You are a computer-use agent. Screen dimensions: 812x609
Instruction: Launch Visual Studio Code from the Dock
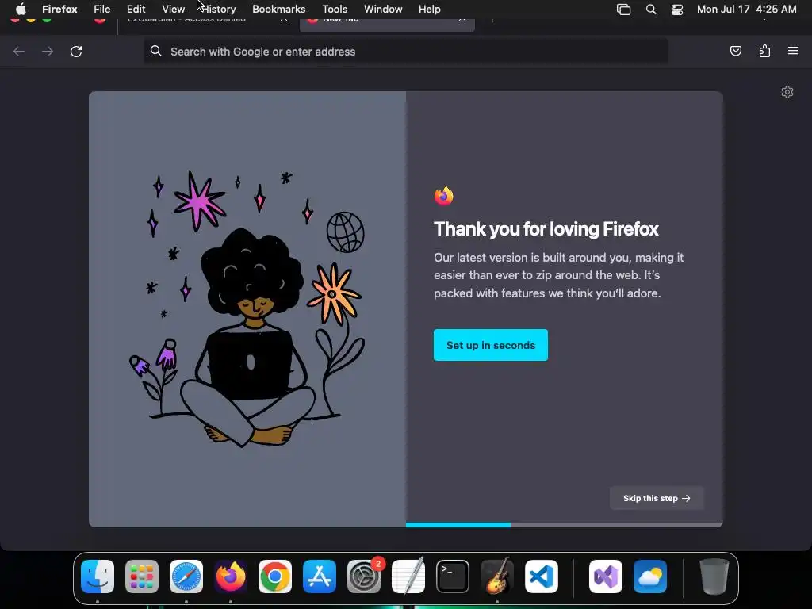tap(542, 576)
